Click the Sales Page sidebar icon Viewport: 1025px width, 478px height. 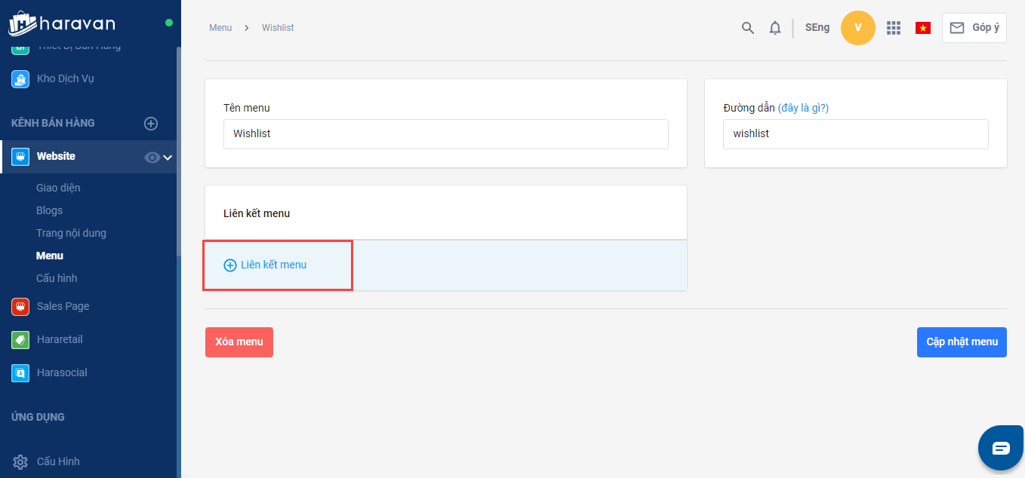coord(20,306)
